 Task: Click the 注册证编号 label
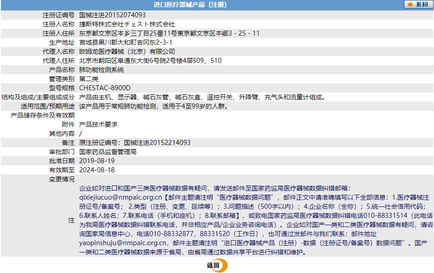[x=58, y=15]
